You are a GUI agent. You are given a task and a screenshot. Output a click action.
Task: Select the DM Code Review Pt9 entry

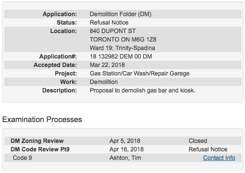40,149
